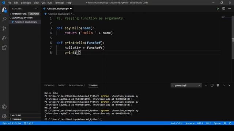Open the Accounts menu icon
The image size is (234, 131).
click(4, 107)
